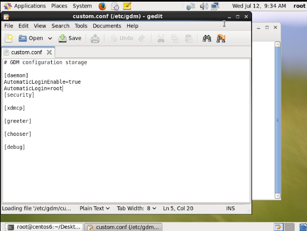The image size is (307, 231).
Task: Open the Search menu
Action: point(60,26)
